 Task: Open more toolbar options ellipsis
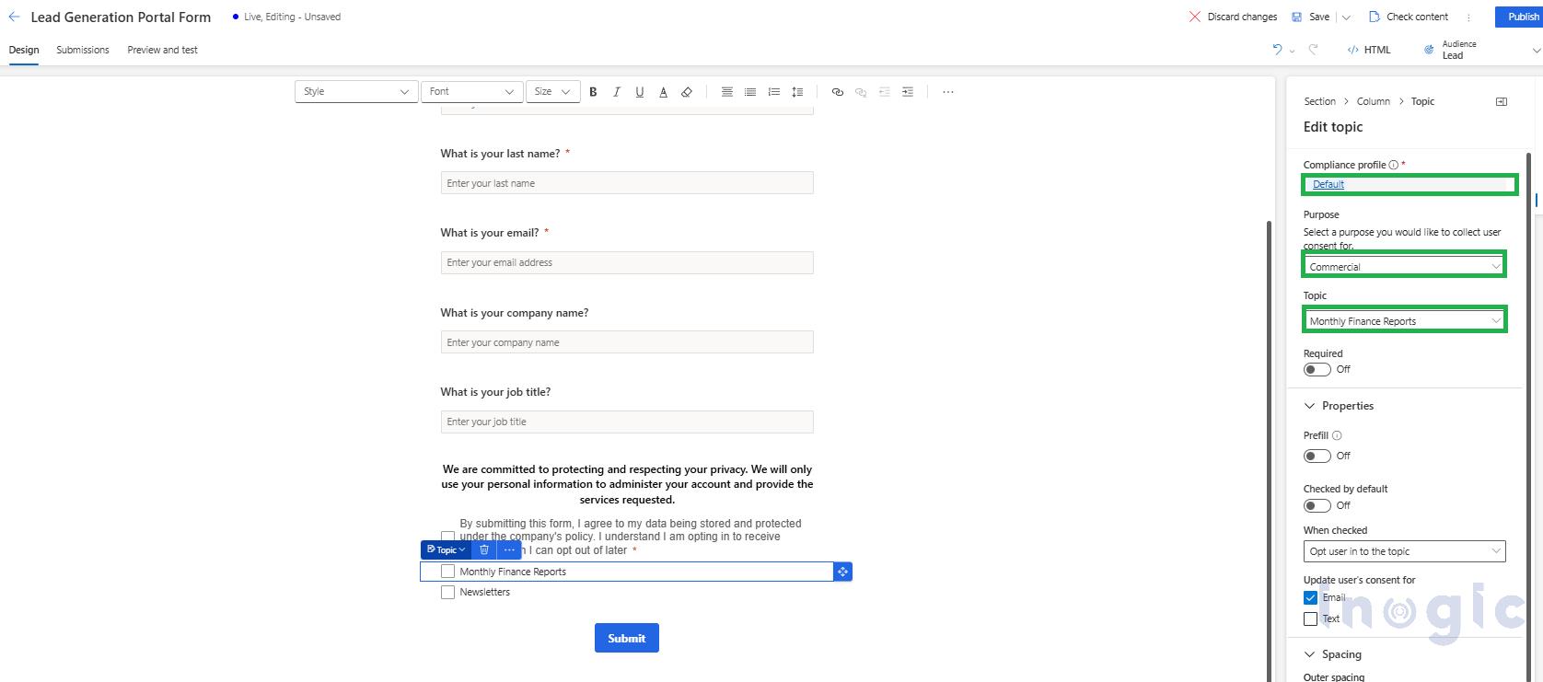point(948,92)
